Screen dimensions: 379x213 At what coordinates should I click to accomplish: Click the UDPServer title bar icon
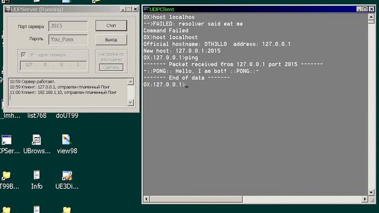tap(8, 9)
